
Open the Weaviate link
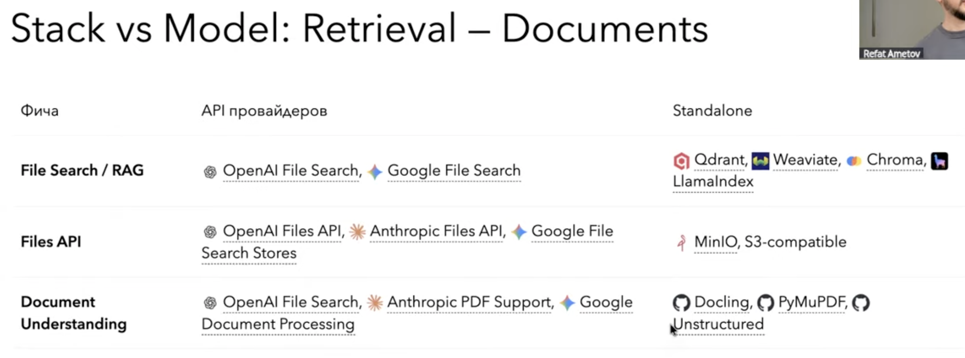[x=805, y=160]
